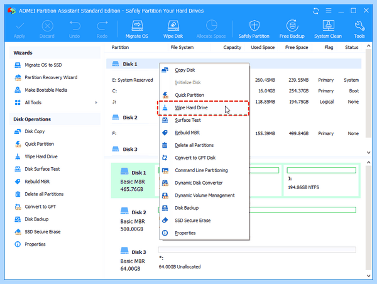Image resolution: width=377 pixels, height=284 pixels.
Task: Open the Free Backup tool
Action: coord(292,29)
